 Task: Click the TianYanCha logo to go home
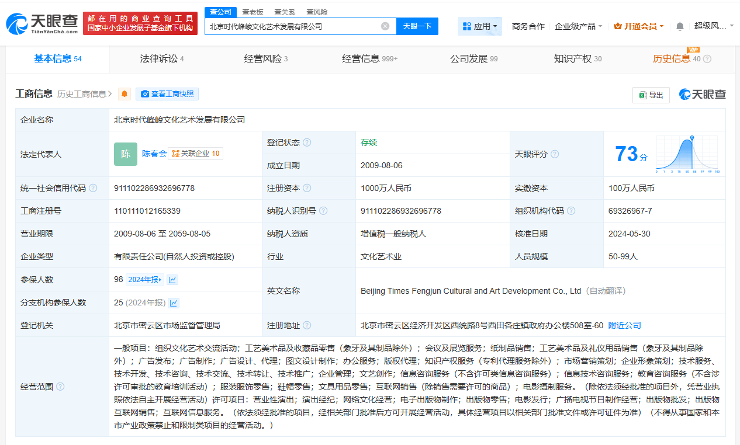click(42, 23)
